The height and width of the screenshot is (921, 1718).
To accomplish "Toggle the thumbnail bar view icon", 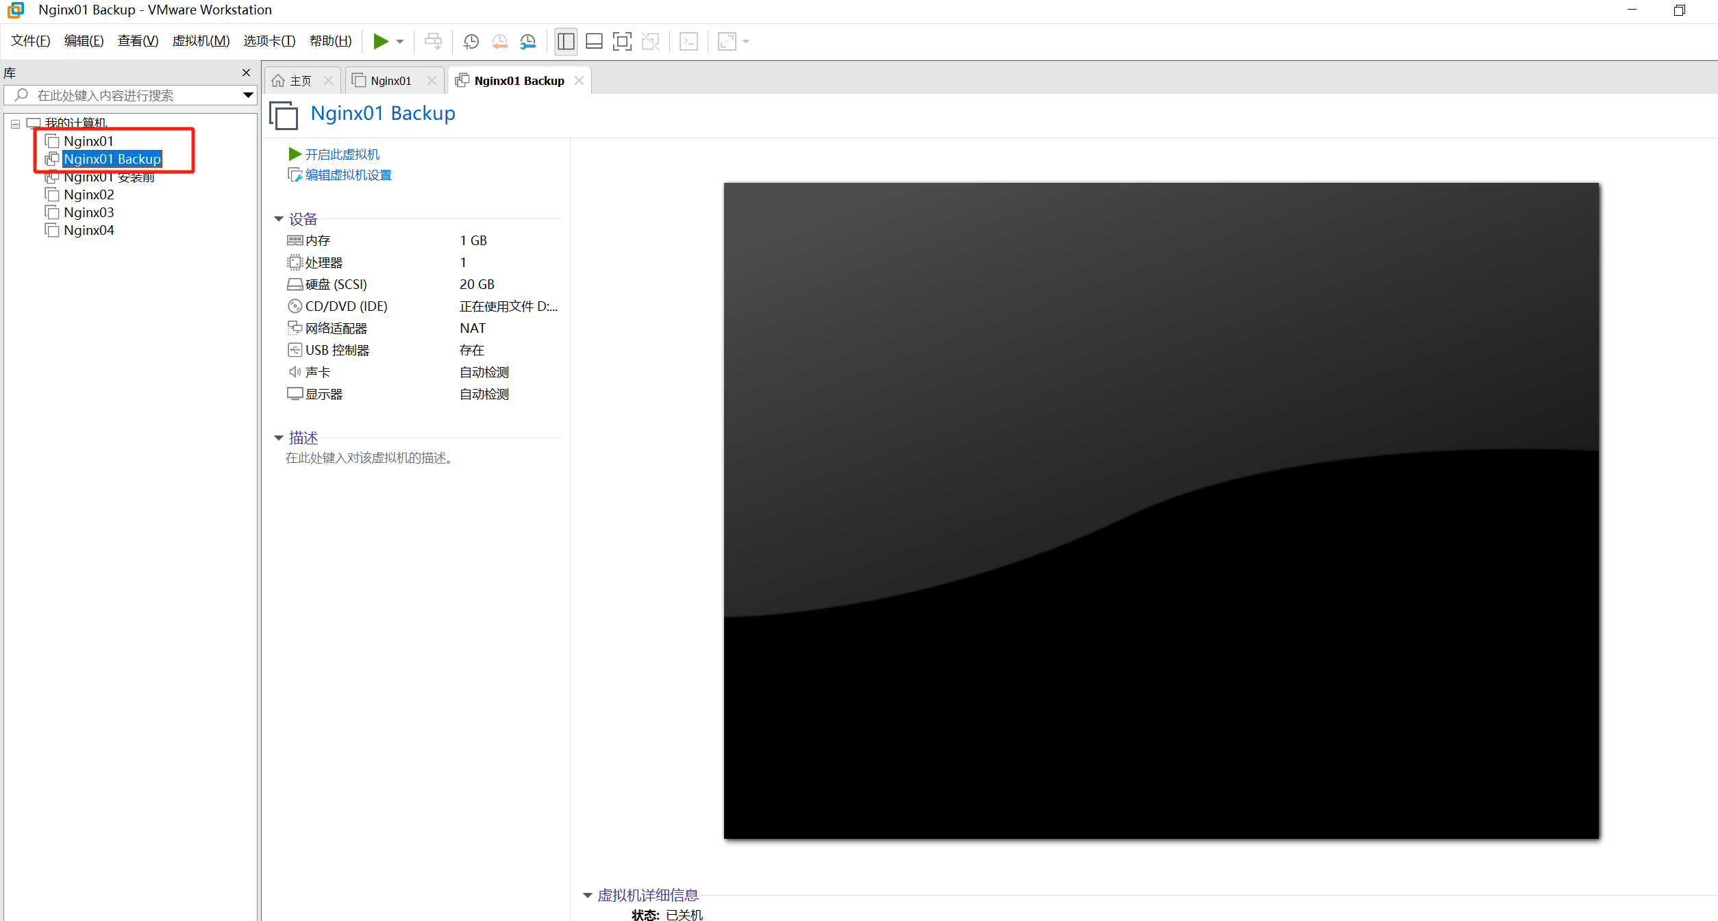I will coord(594,42).
